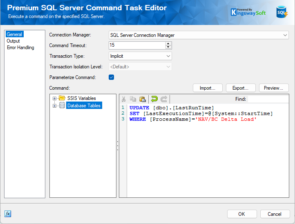Click the grey Redo arrow icon

[164, 99]
